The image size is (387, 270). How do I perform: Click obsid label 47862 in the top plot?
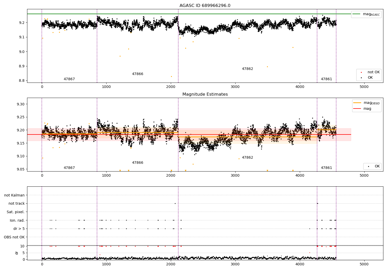(247, 69)
